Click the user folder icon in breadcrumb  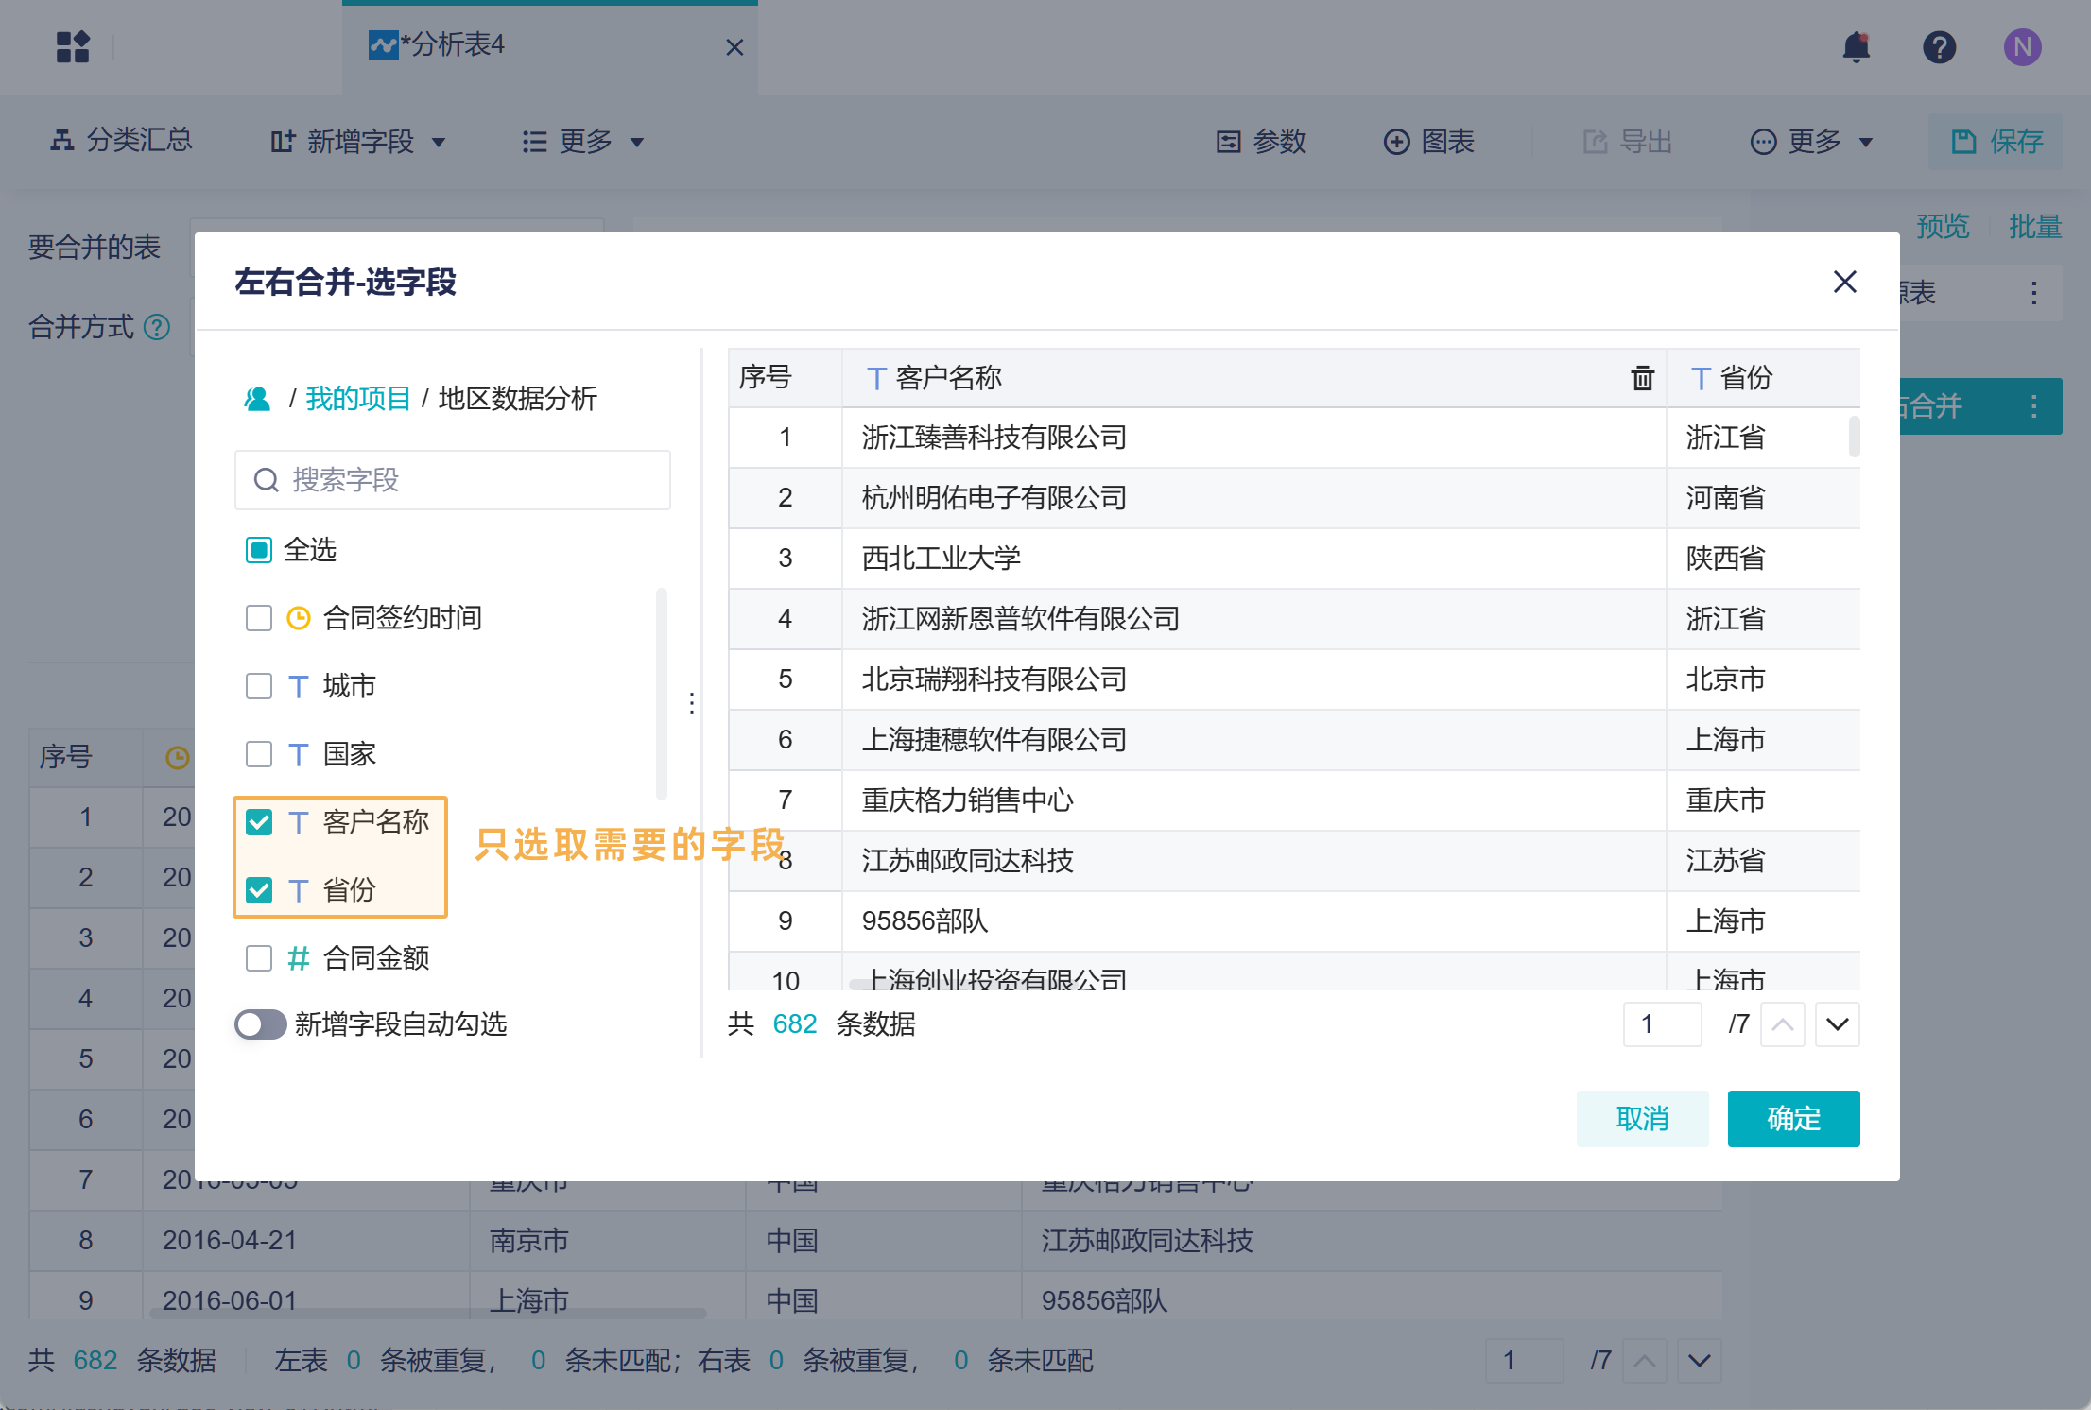[x=257, y=399]
